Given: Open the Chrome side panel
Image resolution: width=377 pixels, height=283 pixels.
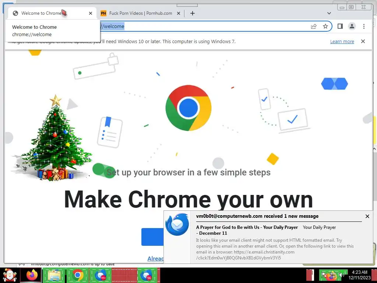Looking at the screenshot, I should tap(340, 26).
